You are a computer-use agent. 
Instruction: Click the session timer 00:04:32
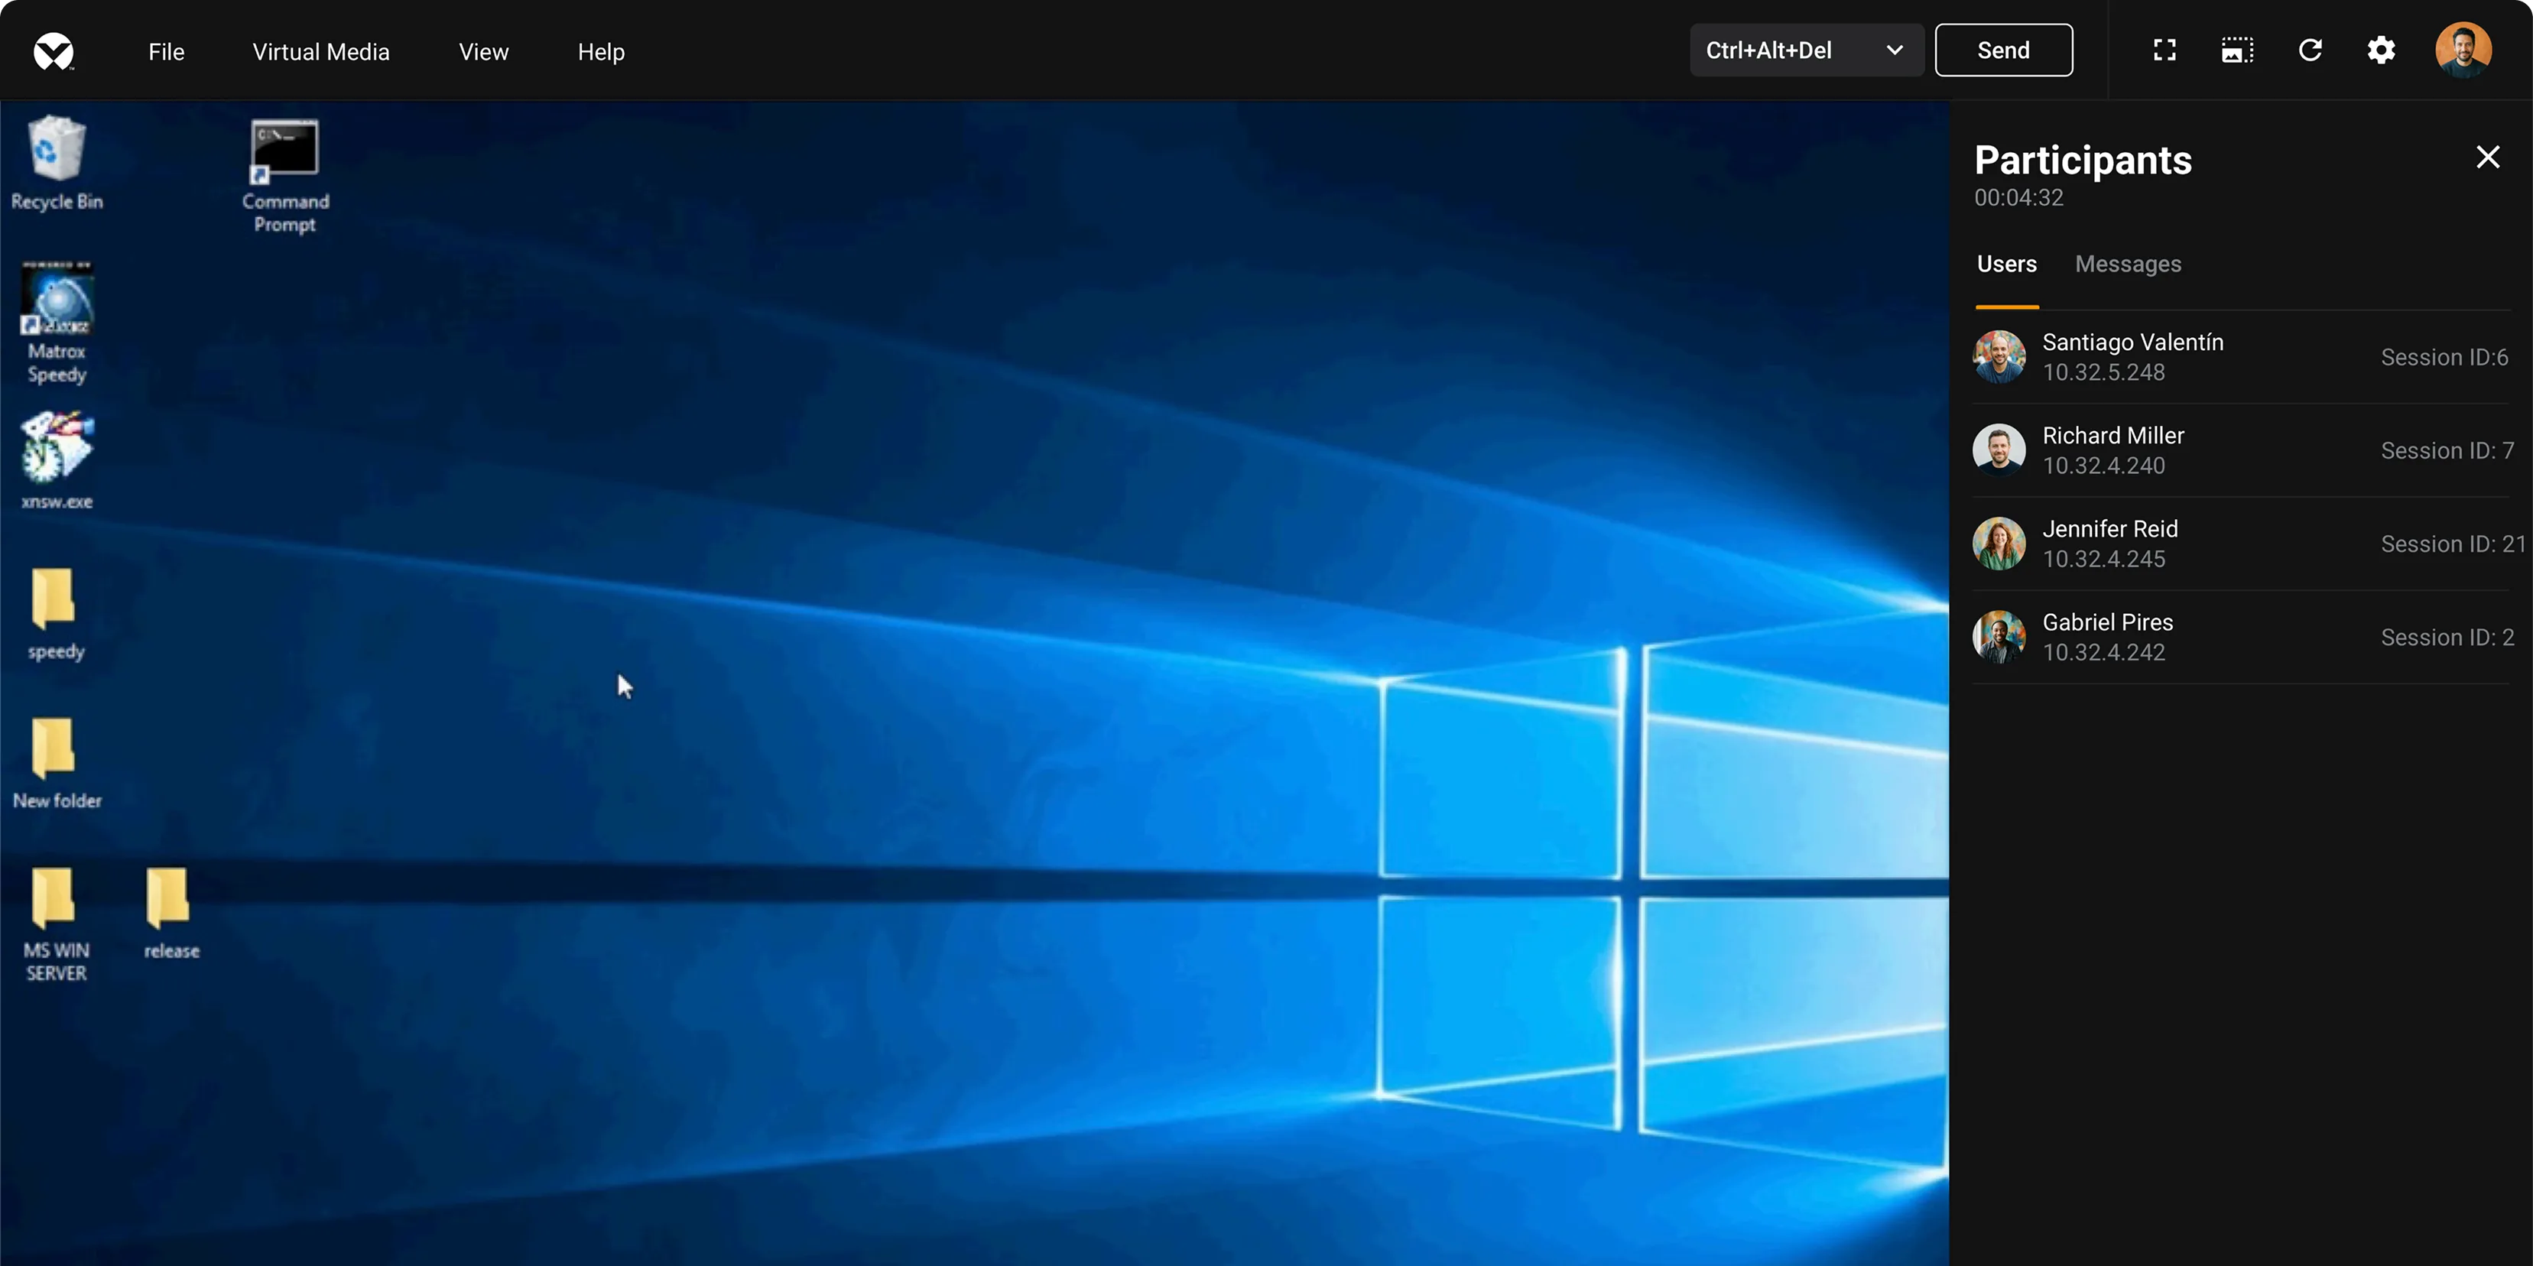point(2018,197)
